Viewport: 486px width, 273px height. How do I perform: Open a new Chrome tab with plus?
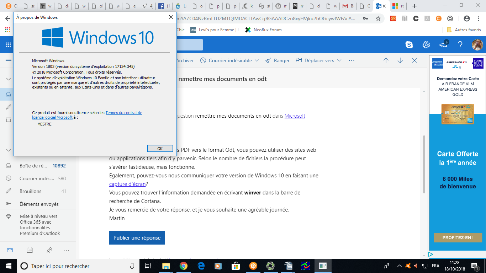point(414,6)
